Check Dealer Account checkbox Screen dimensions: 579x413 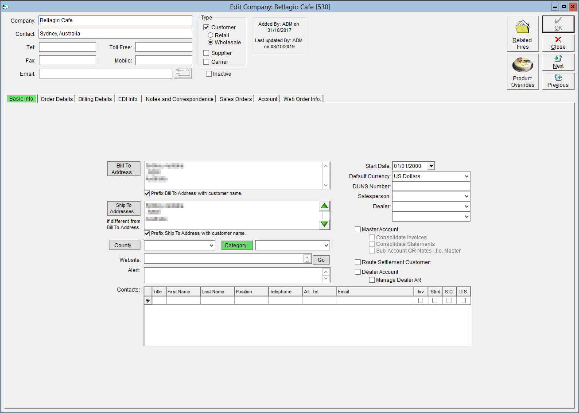pyautogui.click(x=358, y=272)
